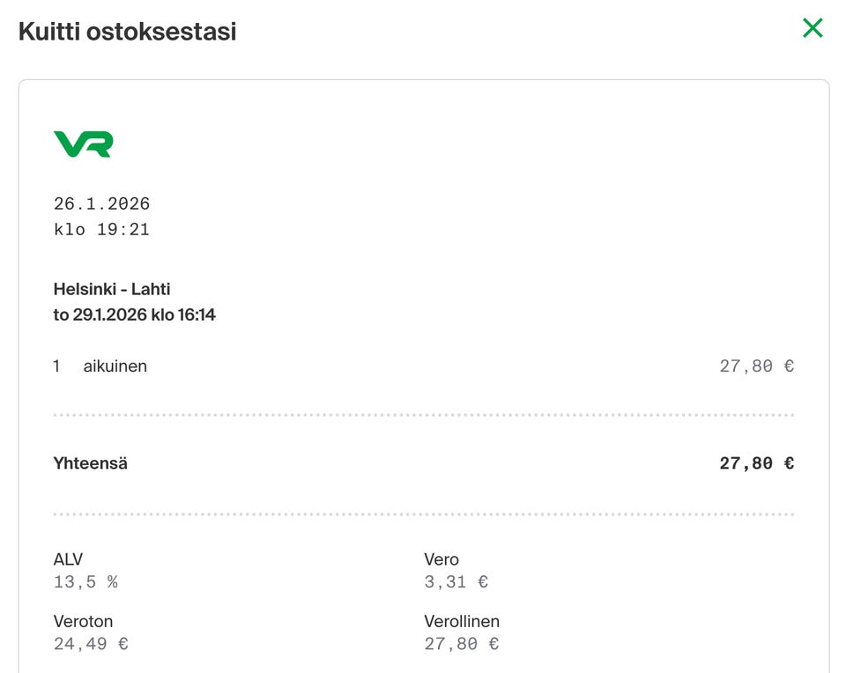Click the Helsinki - Lahti route title
The image size is (846, 673).
[112, 289]
